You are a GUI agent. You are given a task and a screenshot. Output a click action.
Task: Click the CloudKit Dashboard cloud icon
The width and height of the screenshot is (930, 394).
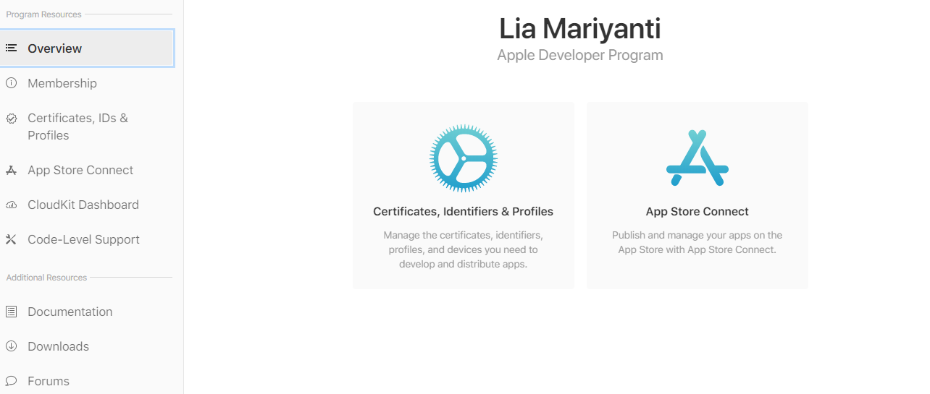pyautogui.click(x=11, y=205)
